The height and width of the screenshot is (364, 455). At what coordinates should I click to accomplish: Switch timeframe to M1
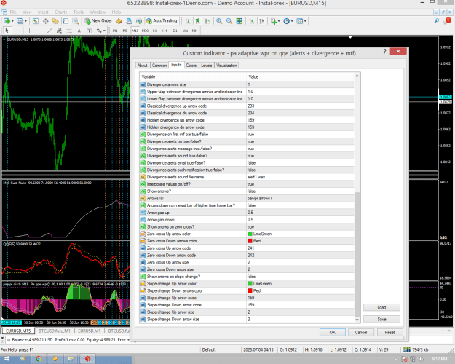115,31
